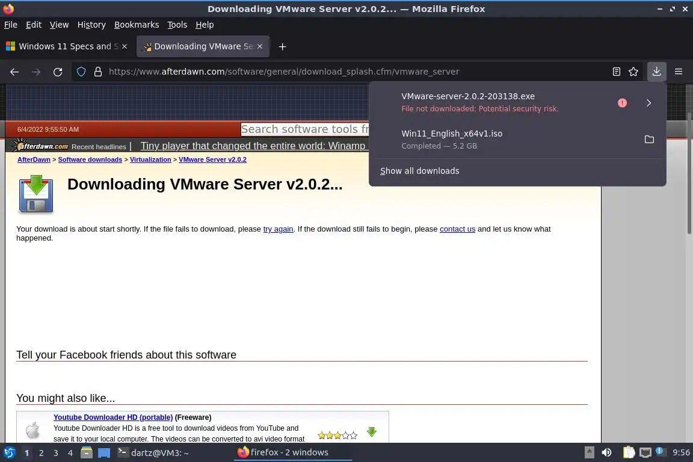Image resolution: width=693 pixels, height=462 pixels.
Task: Click the red security warning icon
Action: tap(622, 103)
